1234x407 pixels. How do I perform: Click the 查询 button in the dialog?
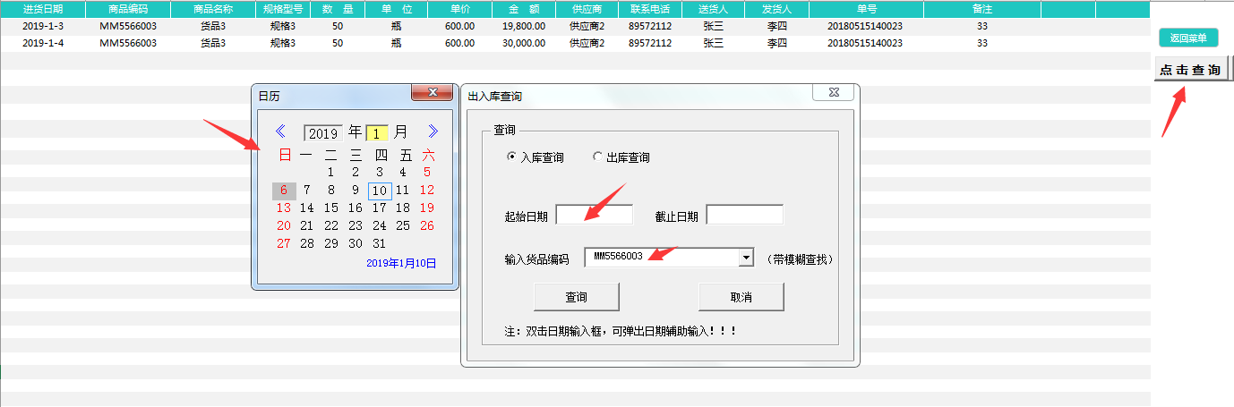577,297
